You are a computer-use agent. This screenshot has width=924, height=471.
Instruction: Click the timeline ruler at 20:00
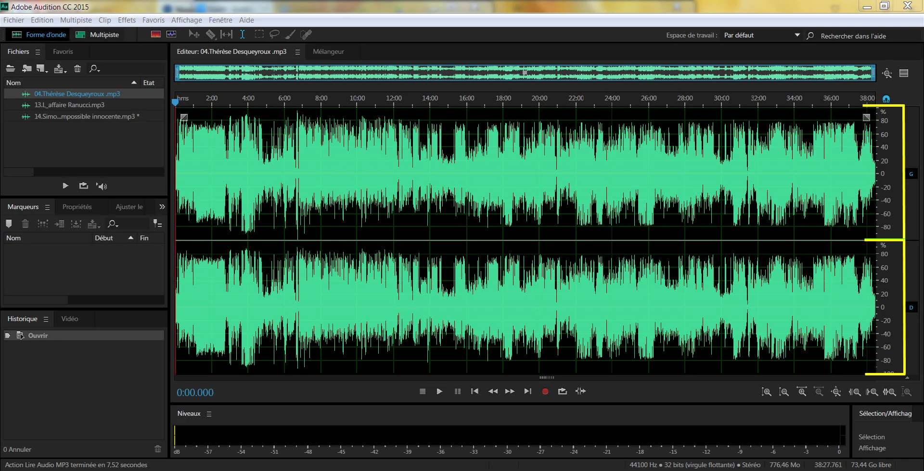point(539,99)
